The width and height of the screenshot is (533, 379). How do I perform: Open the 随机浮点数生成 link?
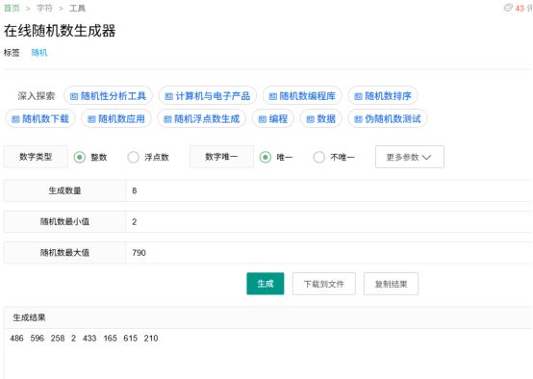pyautogui.click(x=202, y=118)
